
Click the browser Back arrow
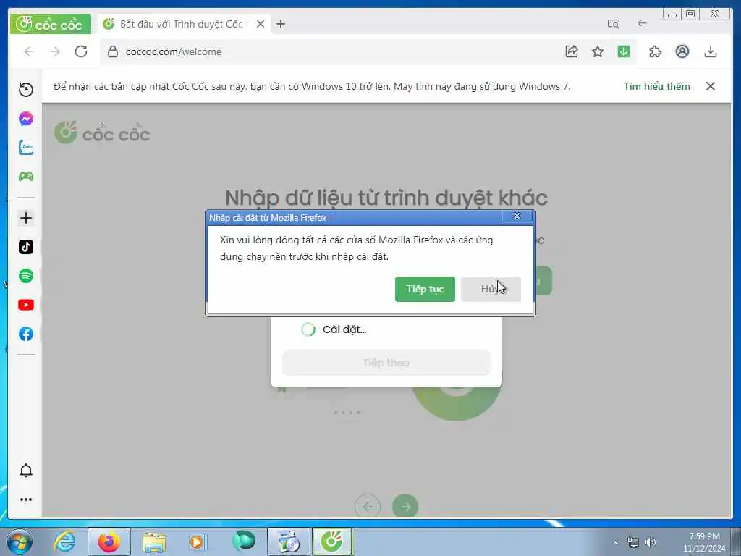tap(29, 51)
